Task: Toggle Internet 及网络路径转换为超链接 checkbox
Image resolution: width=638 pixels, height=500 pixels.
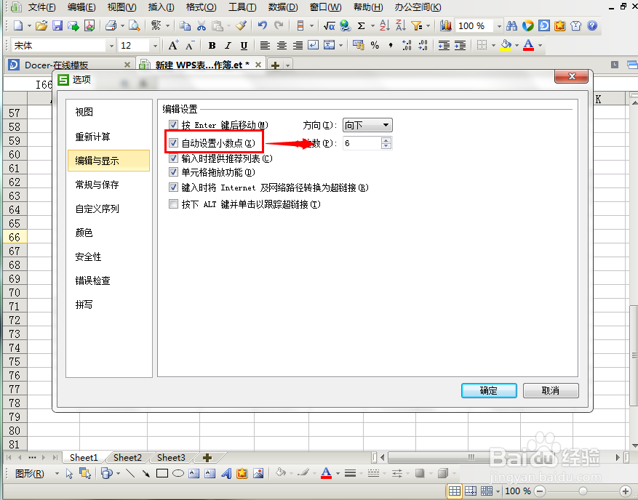Action: (173, 187)
